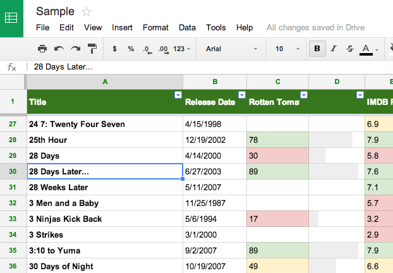This screenshot has width=393, height=273.
Task: Select the Paint format tool
Action: point(92,49)
